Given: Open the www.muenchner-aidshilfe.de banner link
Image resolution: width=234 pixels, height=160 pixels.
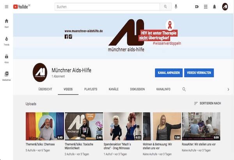Looking at the screenshot, I should (x=83, y=31).
